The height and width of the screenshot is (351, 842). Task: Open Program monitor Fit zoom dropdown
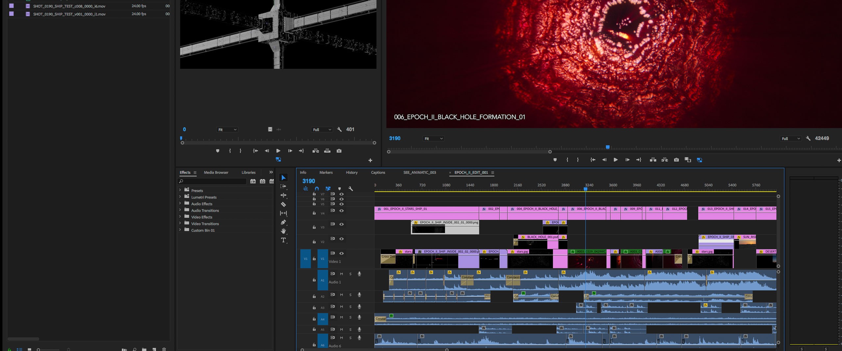pos(433,138)
